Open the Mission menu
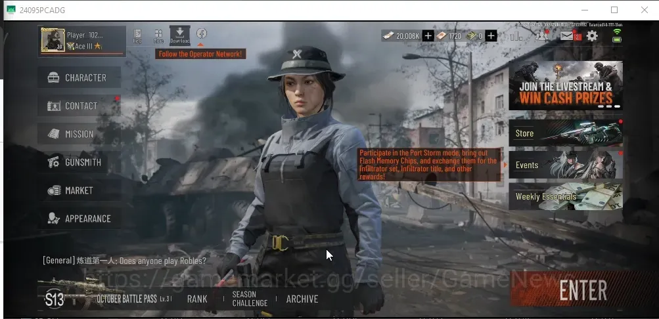 click(x=80, y=134)
